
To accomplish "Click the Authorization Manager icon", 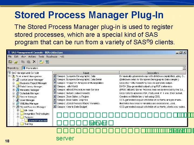I will point(18,79).
